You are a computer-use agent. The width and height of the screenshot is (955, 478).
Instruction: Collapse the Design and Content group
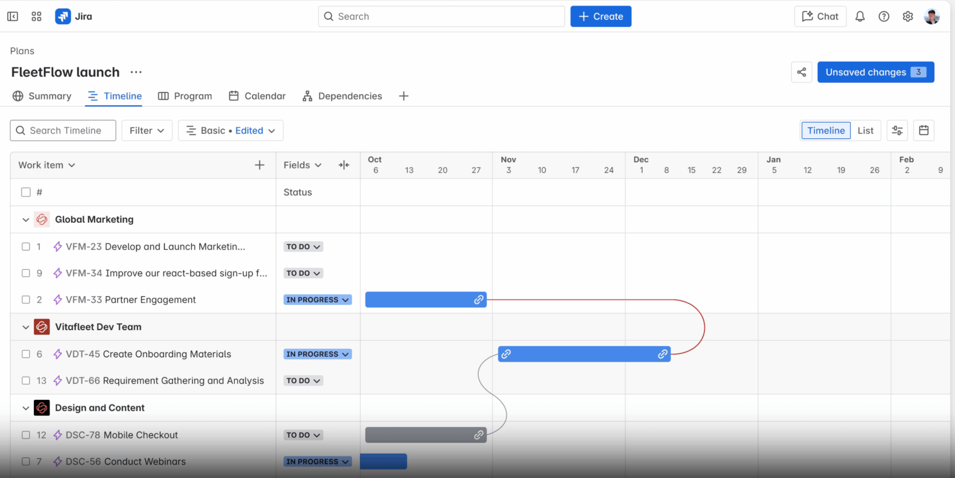(26, 408)
